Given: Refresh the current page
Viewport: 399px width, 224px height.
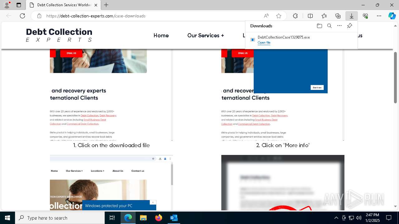Looking at the screenshot, I should pyautogui.click(x=22, y=16).
